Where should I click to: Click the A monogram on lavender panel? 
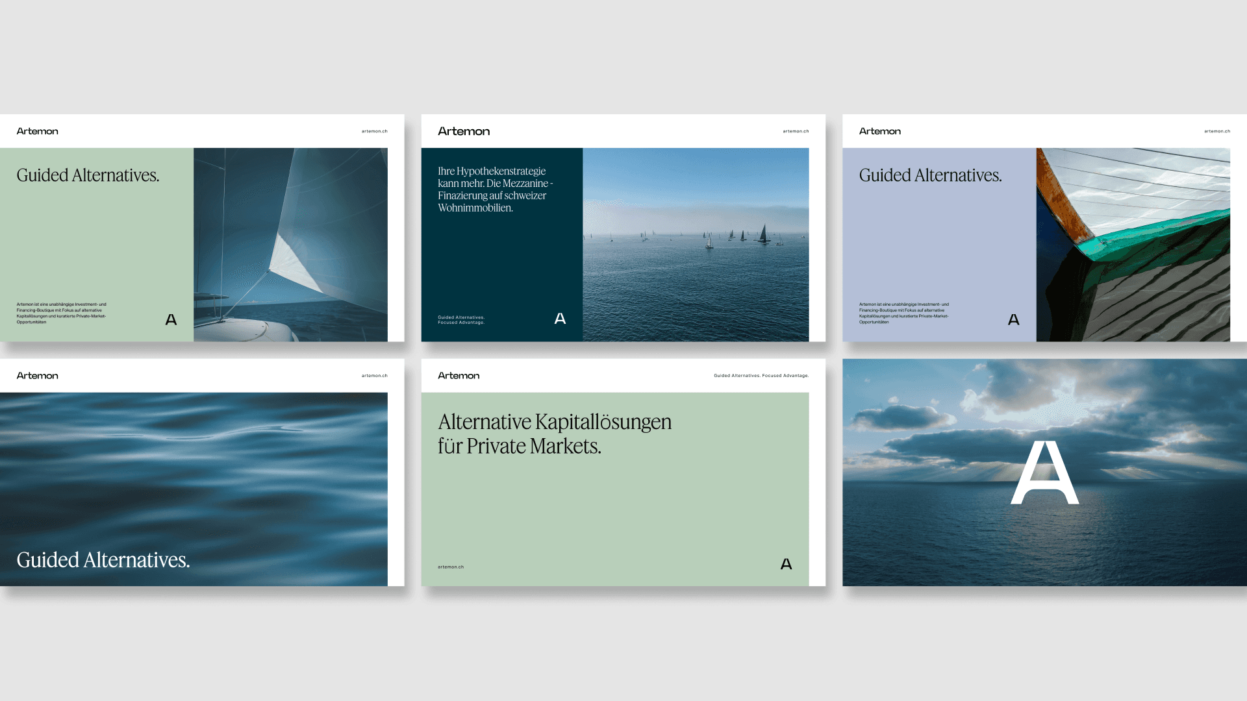pos(1013,319)
